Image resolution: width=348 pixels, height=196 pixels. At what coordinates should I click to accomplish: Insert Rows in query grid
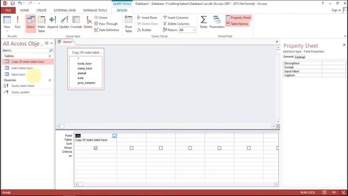(147, 17)
